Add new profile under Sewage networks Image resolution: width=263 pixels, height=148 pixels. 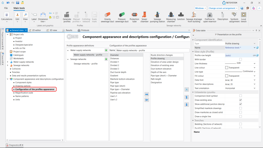click(106, 59)
